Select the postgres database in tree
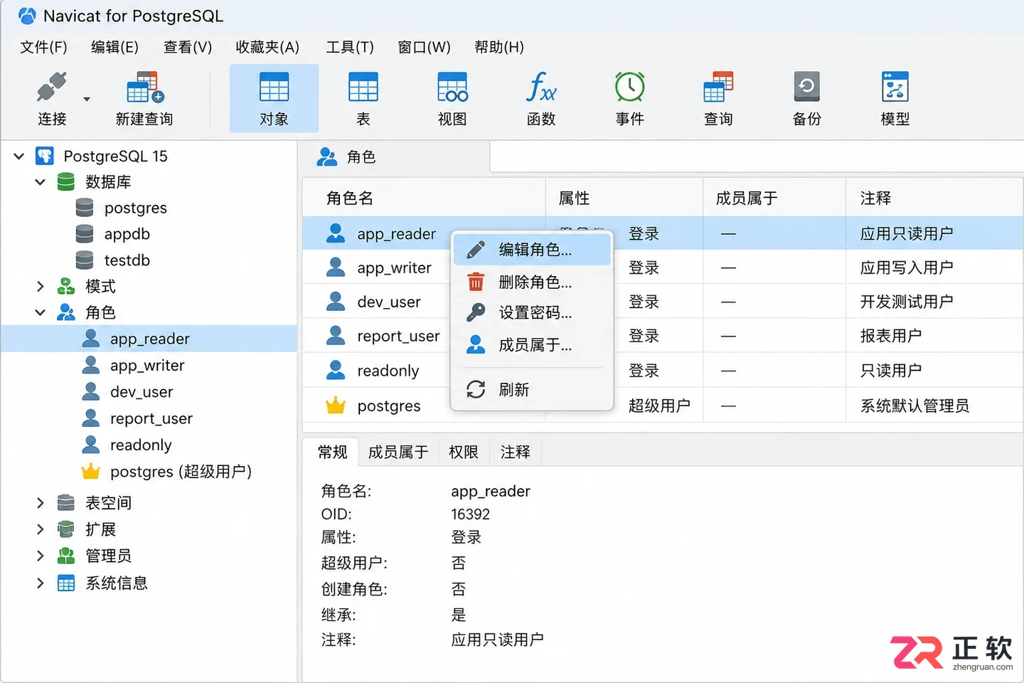 coord(135,208)
